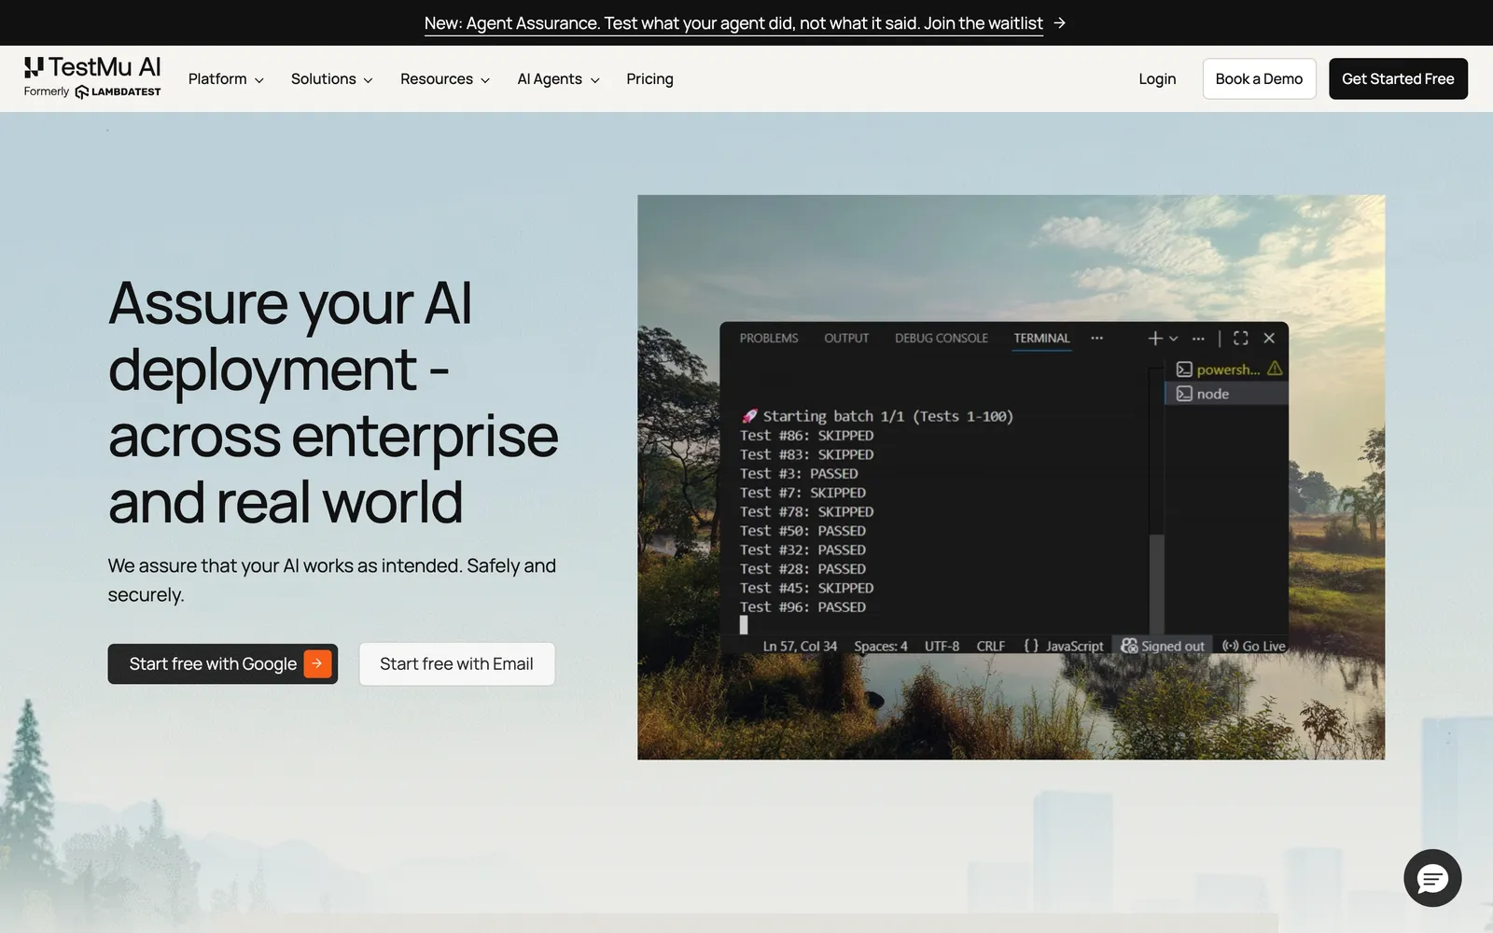This screenshot has width=1493, height=933.
Task: Close the terminal panel with X icon
Action: [x=1269, y=338]
